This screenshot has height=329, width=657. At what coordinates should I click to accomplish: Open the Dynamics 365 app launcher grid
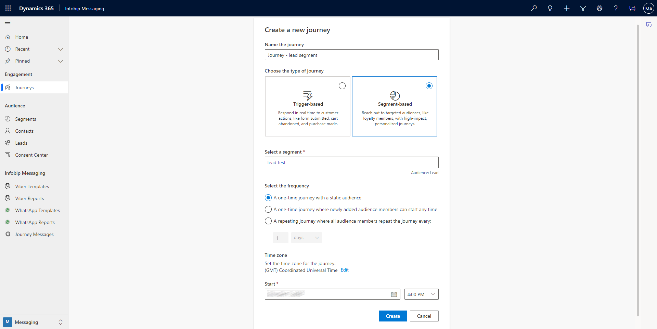tap(8, 8)
